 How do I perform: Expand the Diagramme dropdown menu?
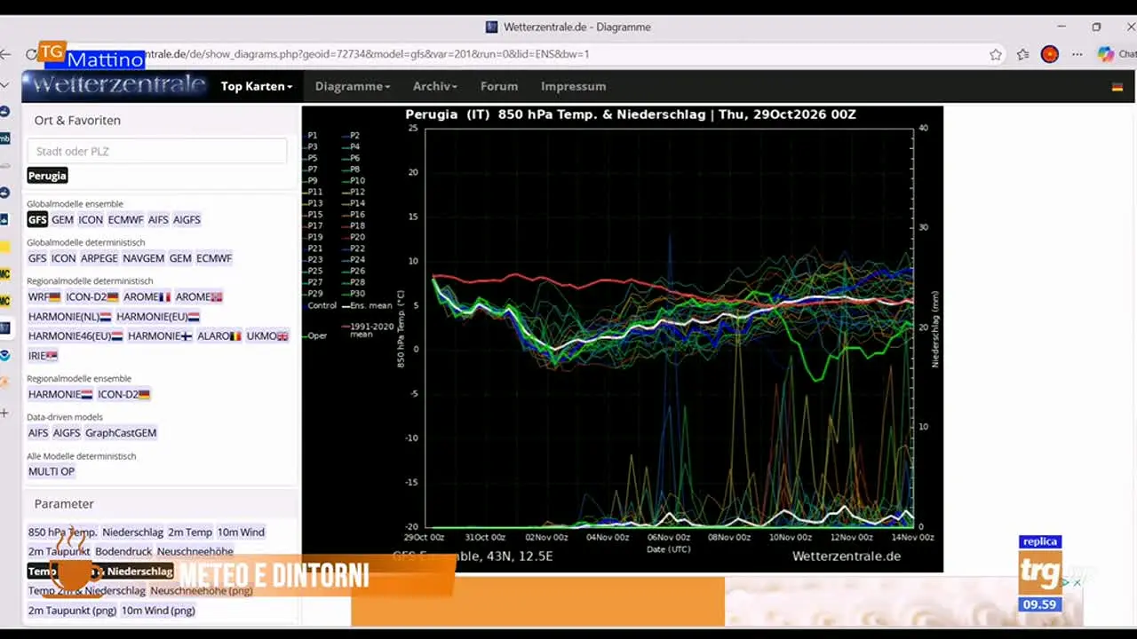353,86
